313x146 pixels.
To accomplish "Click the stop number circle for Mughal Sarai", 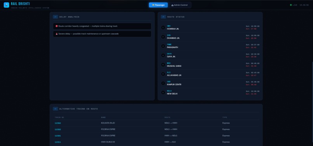I will click(x=163, y=65).
